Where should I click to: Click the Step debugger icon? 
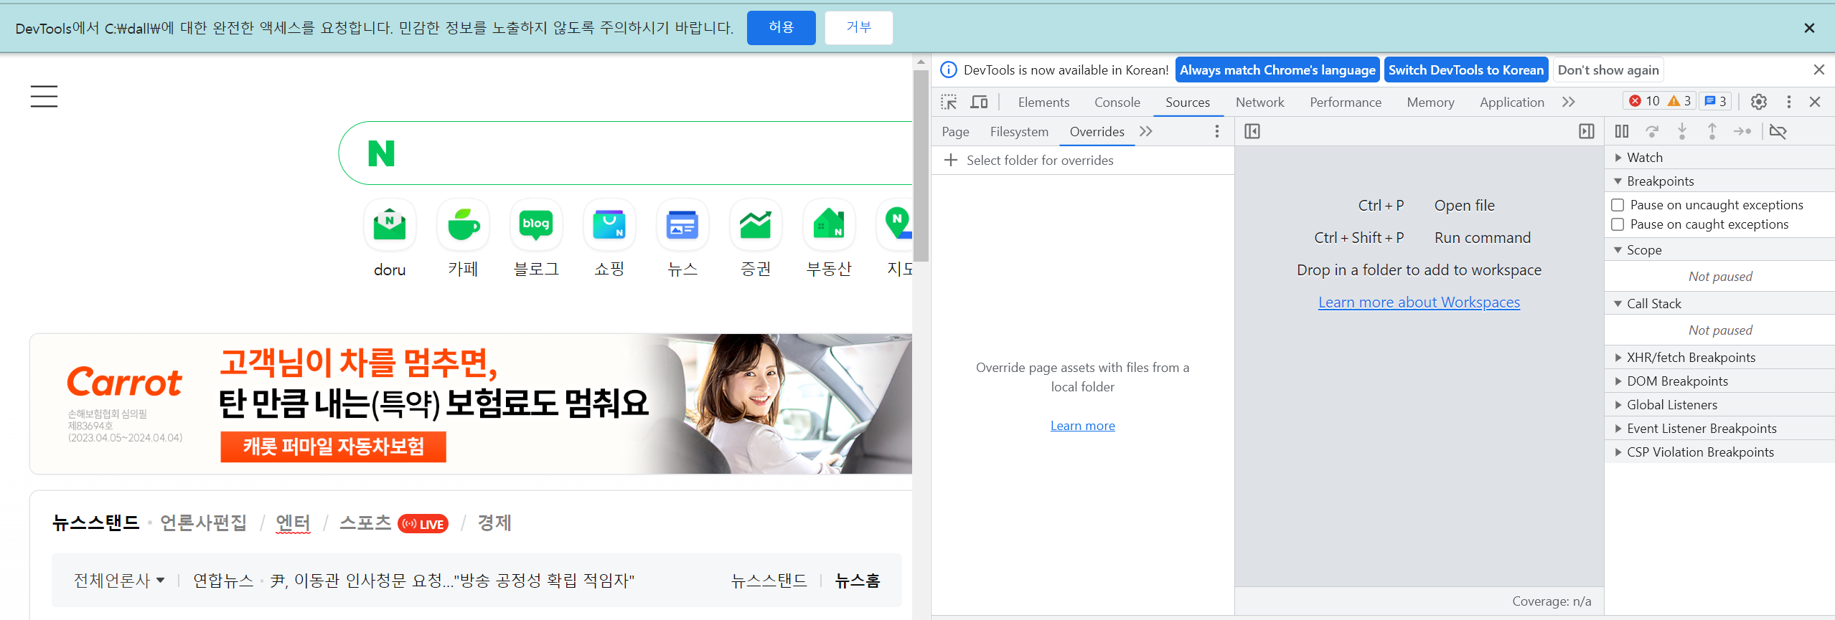pos(1742,131)
